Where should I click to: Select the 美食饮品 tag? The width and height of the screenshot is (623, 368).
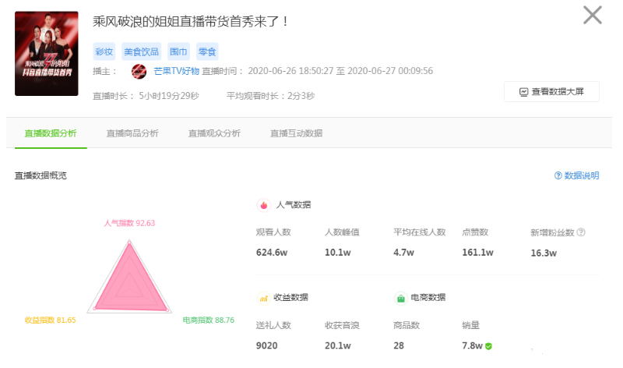coord(141,51)
